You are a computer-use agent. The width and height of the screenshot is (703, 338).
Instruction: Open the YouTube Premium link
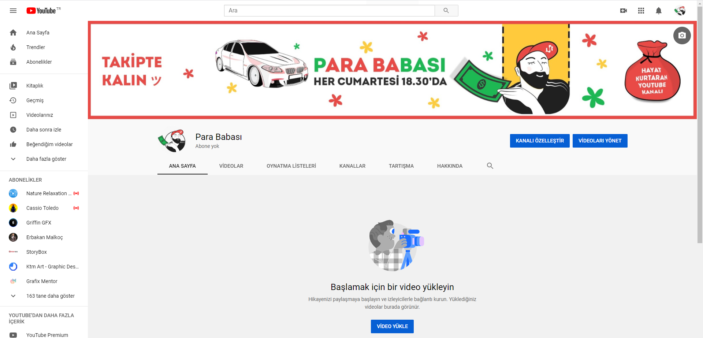[44, 335]
